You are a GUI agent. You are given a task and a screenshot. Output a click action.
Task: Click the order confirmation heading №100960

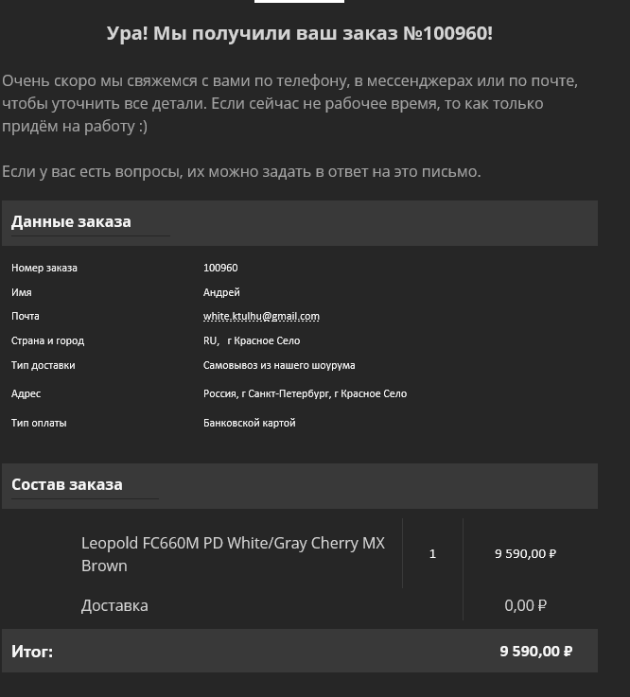coord(299,34)
